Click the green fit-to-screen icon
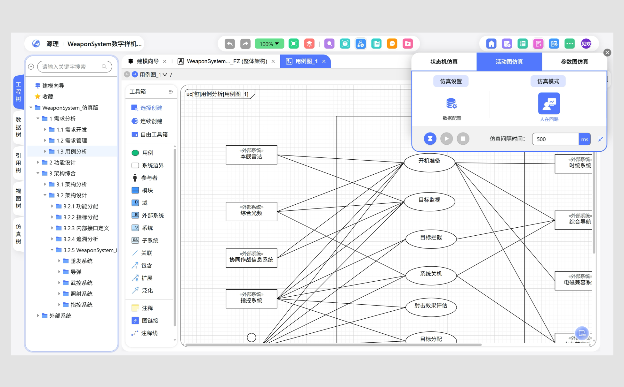This screenshot has width=624, height=387. (294, 44)
